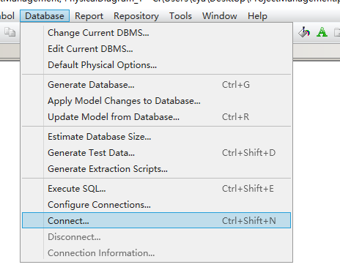Open Default Physical Options
The image size is (340, 270).
pyautogui.click(x=156, y=65)
